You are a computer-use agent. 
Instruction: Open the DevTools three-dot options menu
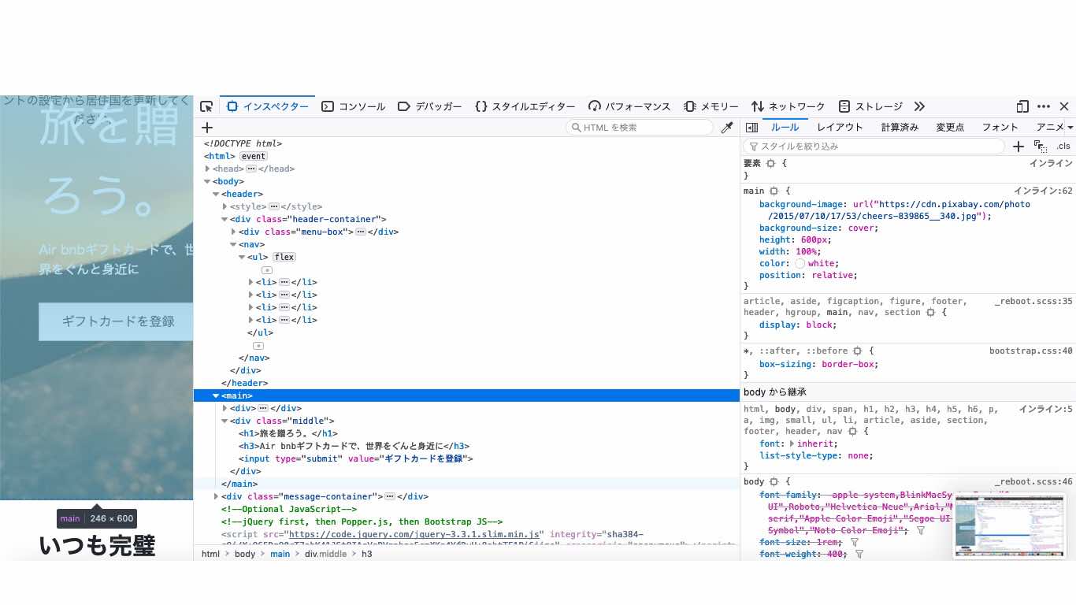pyautogui.click(x=1044, y=106)
